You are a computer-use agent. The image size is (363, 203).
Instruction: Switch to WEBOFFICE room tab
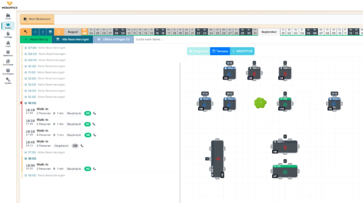coord(242,51)
